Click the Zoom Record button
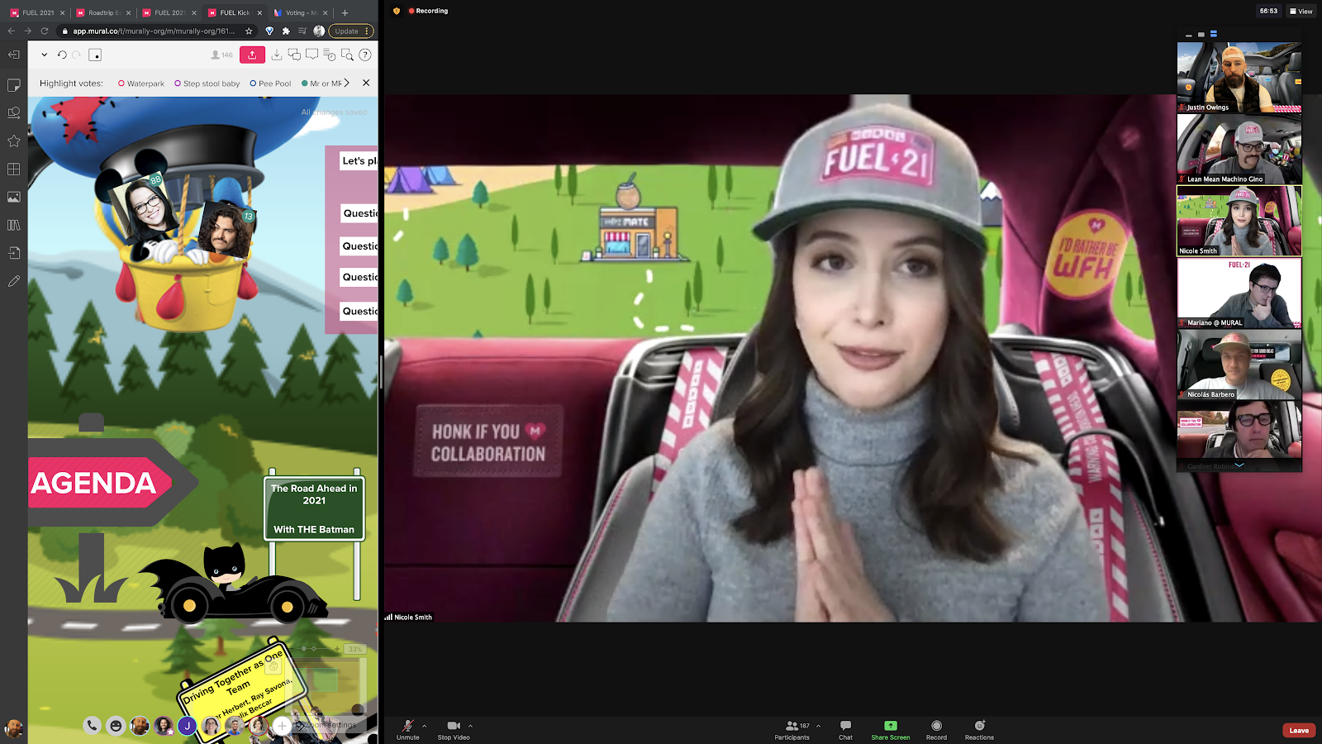 (936, 729)
